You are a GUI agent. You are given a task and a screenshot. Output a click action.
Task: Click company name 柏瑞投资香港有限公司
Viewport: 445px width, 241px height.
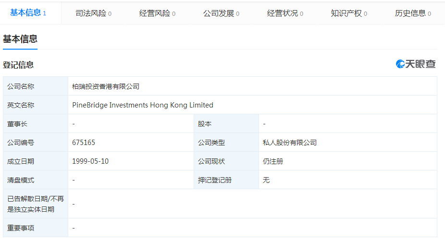click(105, 86)
